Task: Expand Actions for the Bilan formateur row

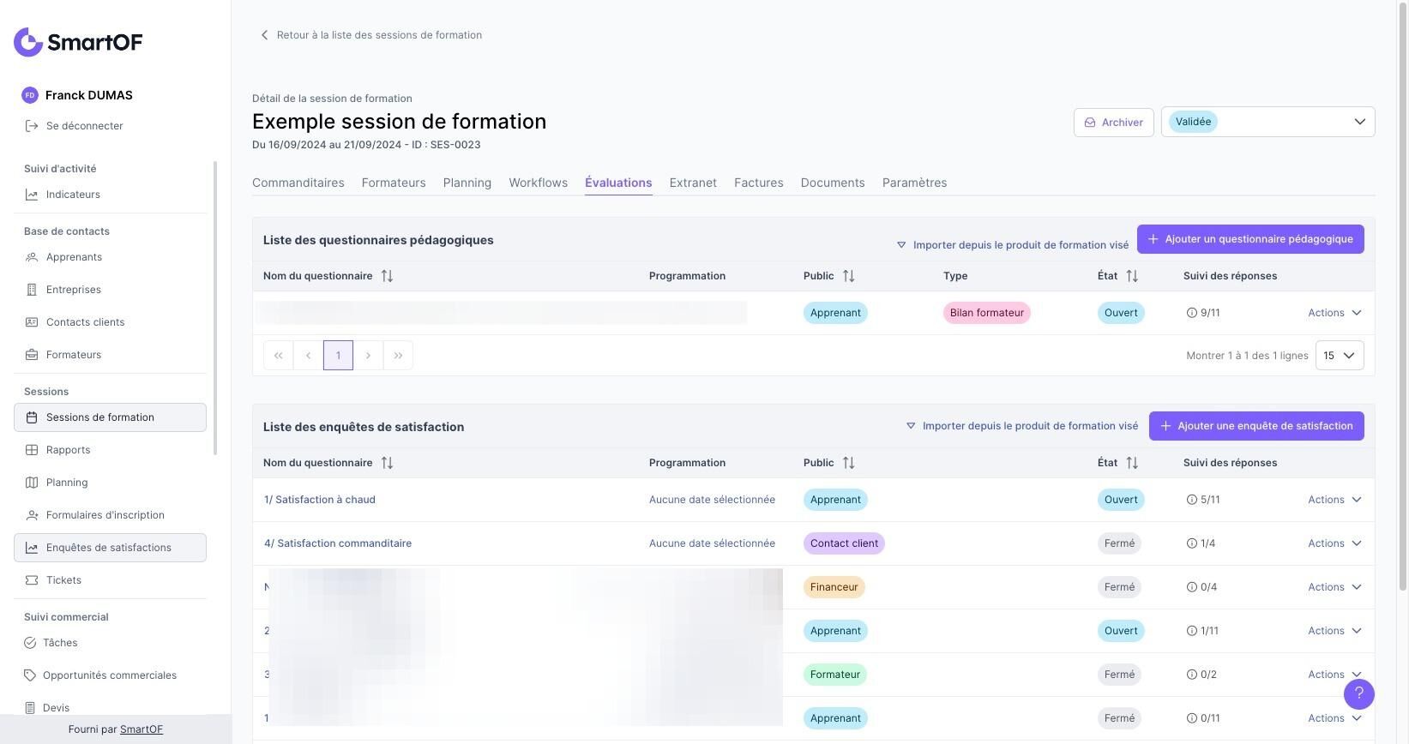Action: [1334, 313]
